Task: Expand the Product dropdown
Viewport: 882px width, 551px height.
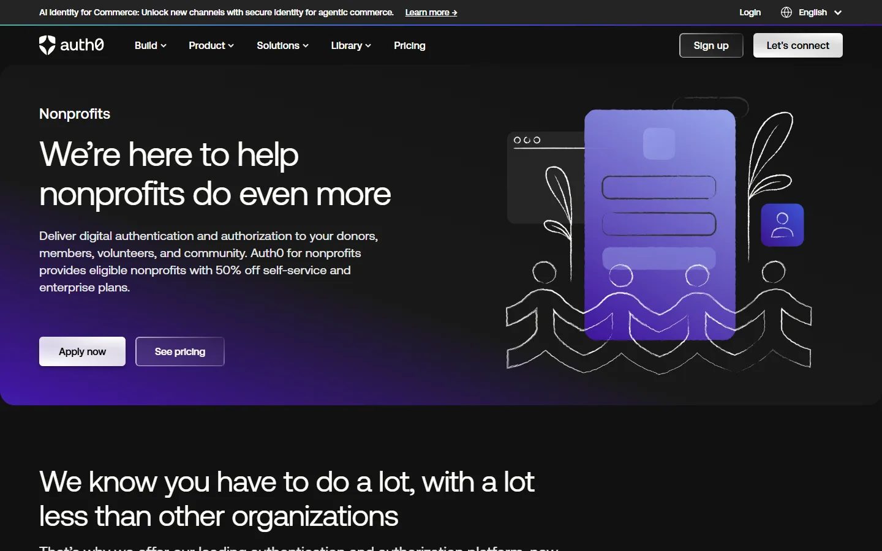Action: 211,45
